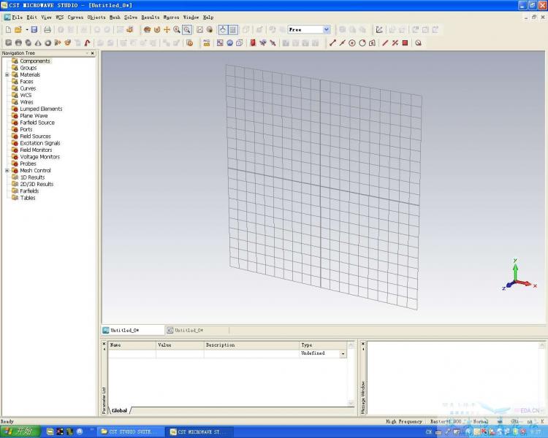Open the Free view mode dropdown
548x438 pixels.
326,30
